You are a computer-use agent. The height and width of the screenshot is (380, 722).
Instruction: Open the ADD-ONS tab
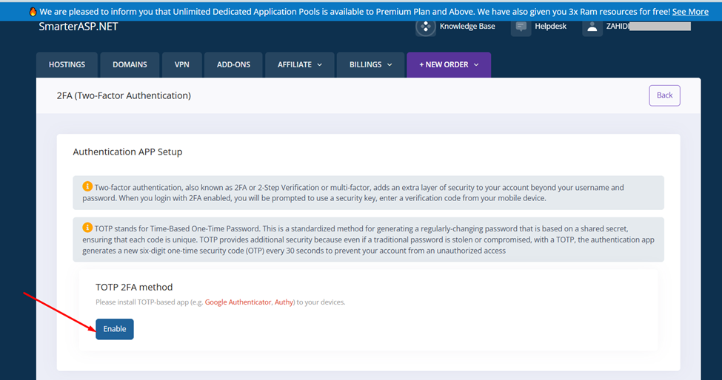(x=233, y=65)
